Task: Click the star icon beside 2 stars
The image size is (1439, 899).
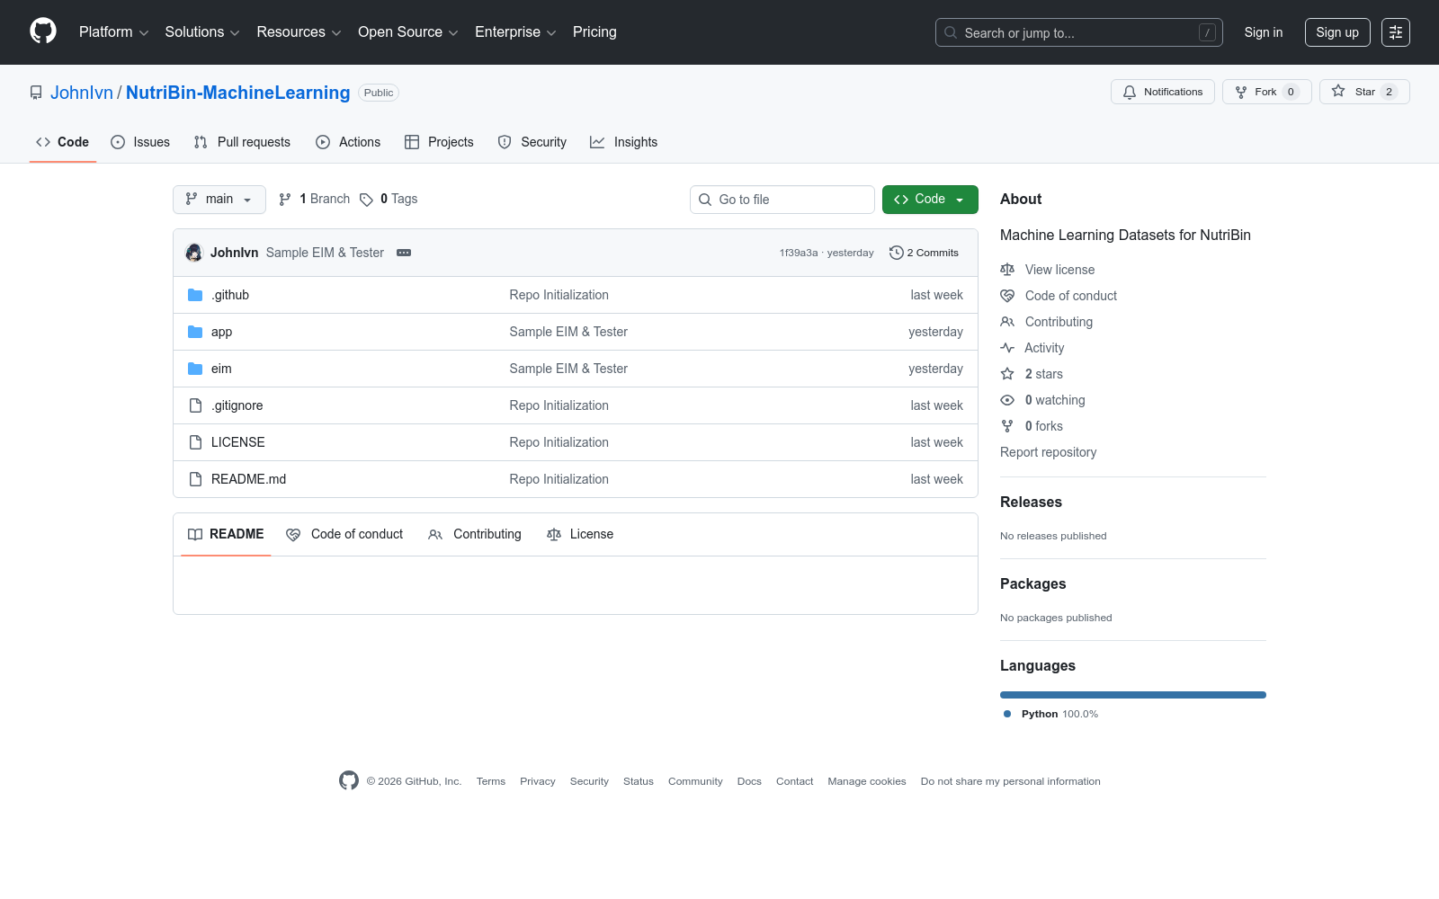Action: click(x=1007, y=374)
